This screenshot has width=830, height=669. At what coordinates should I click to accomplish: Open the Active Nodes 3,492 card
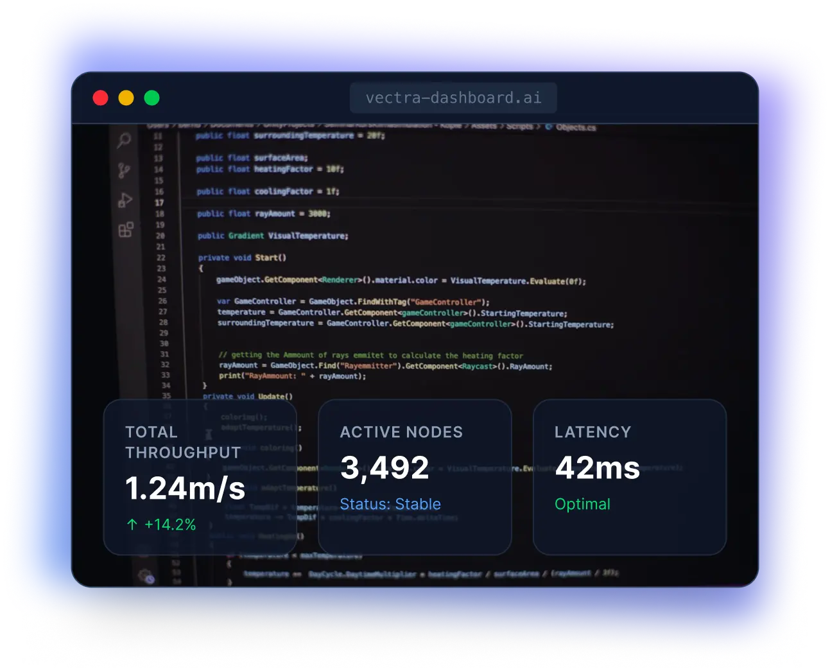[x=415, y=476]
